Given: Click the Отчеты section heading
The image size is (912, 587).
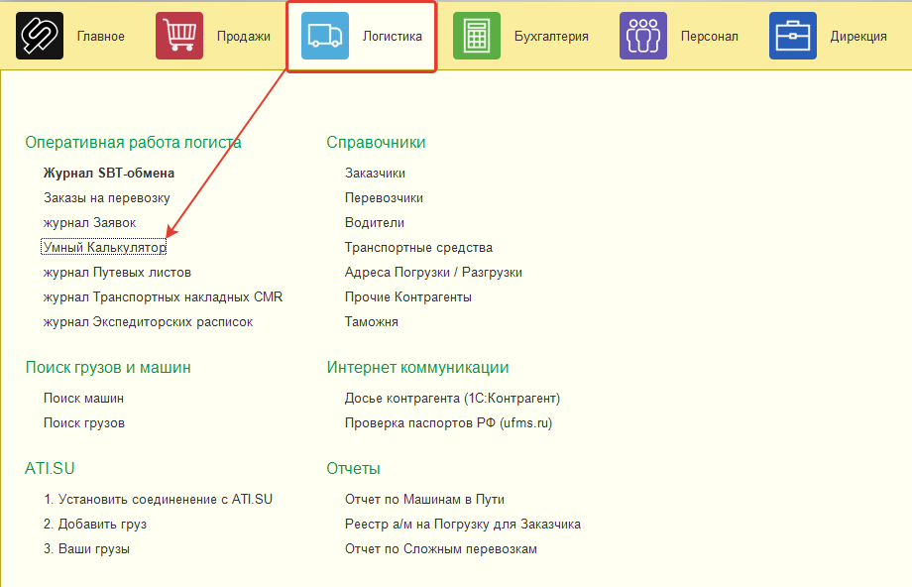Looking at the screenshot, I should point(353,468).
